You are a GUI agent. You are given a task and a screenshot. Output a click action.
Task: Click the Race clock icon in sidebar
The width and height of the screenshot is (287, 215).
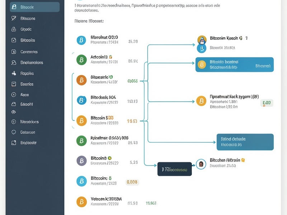tap(14, 95)
